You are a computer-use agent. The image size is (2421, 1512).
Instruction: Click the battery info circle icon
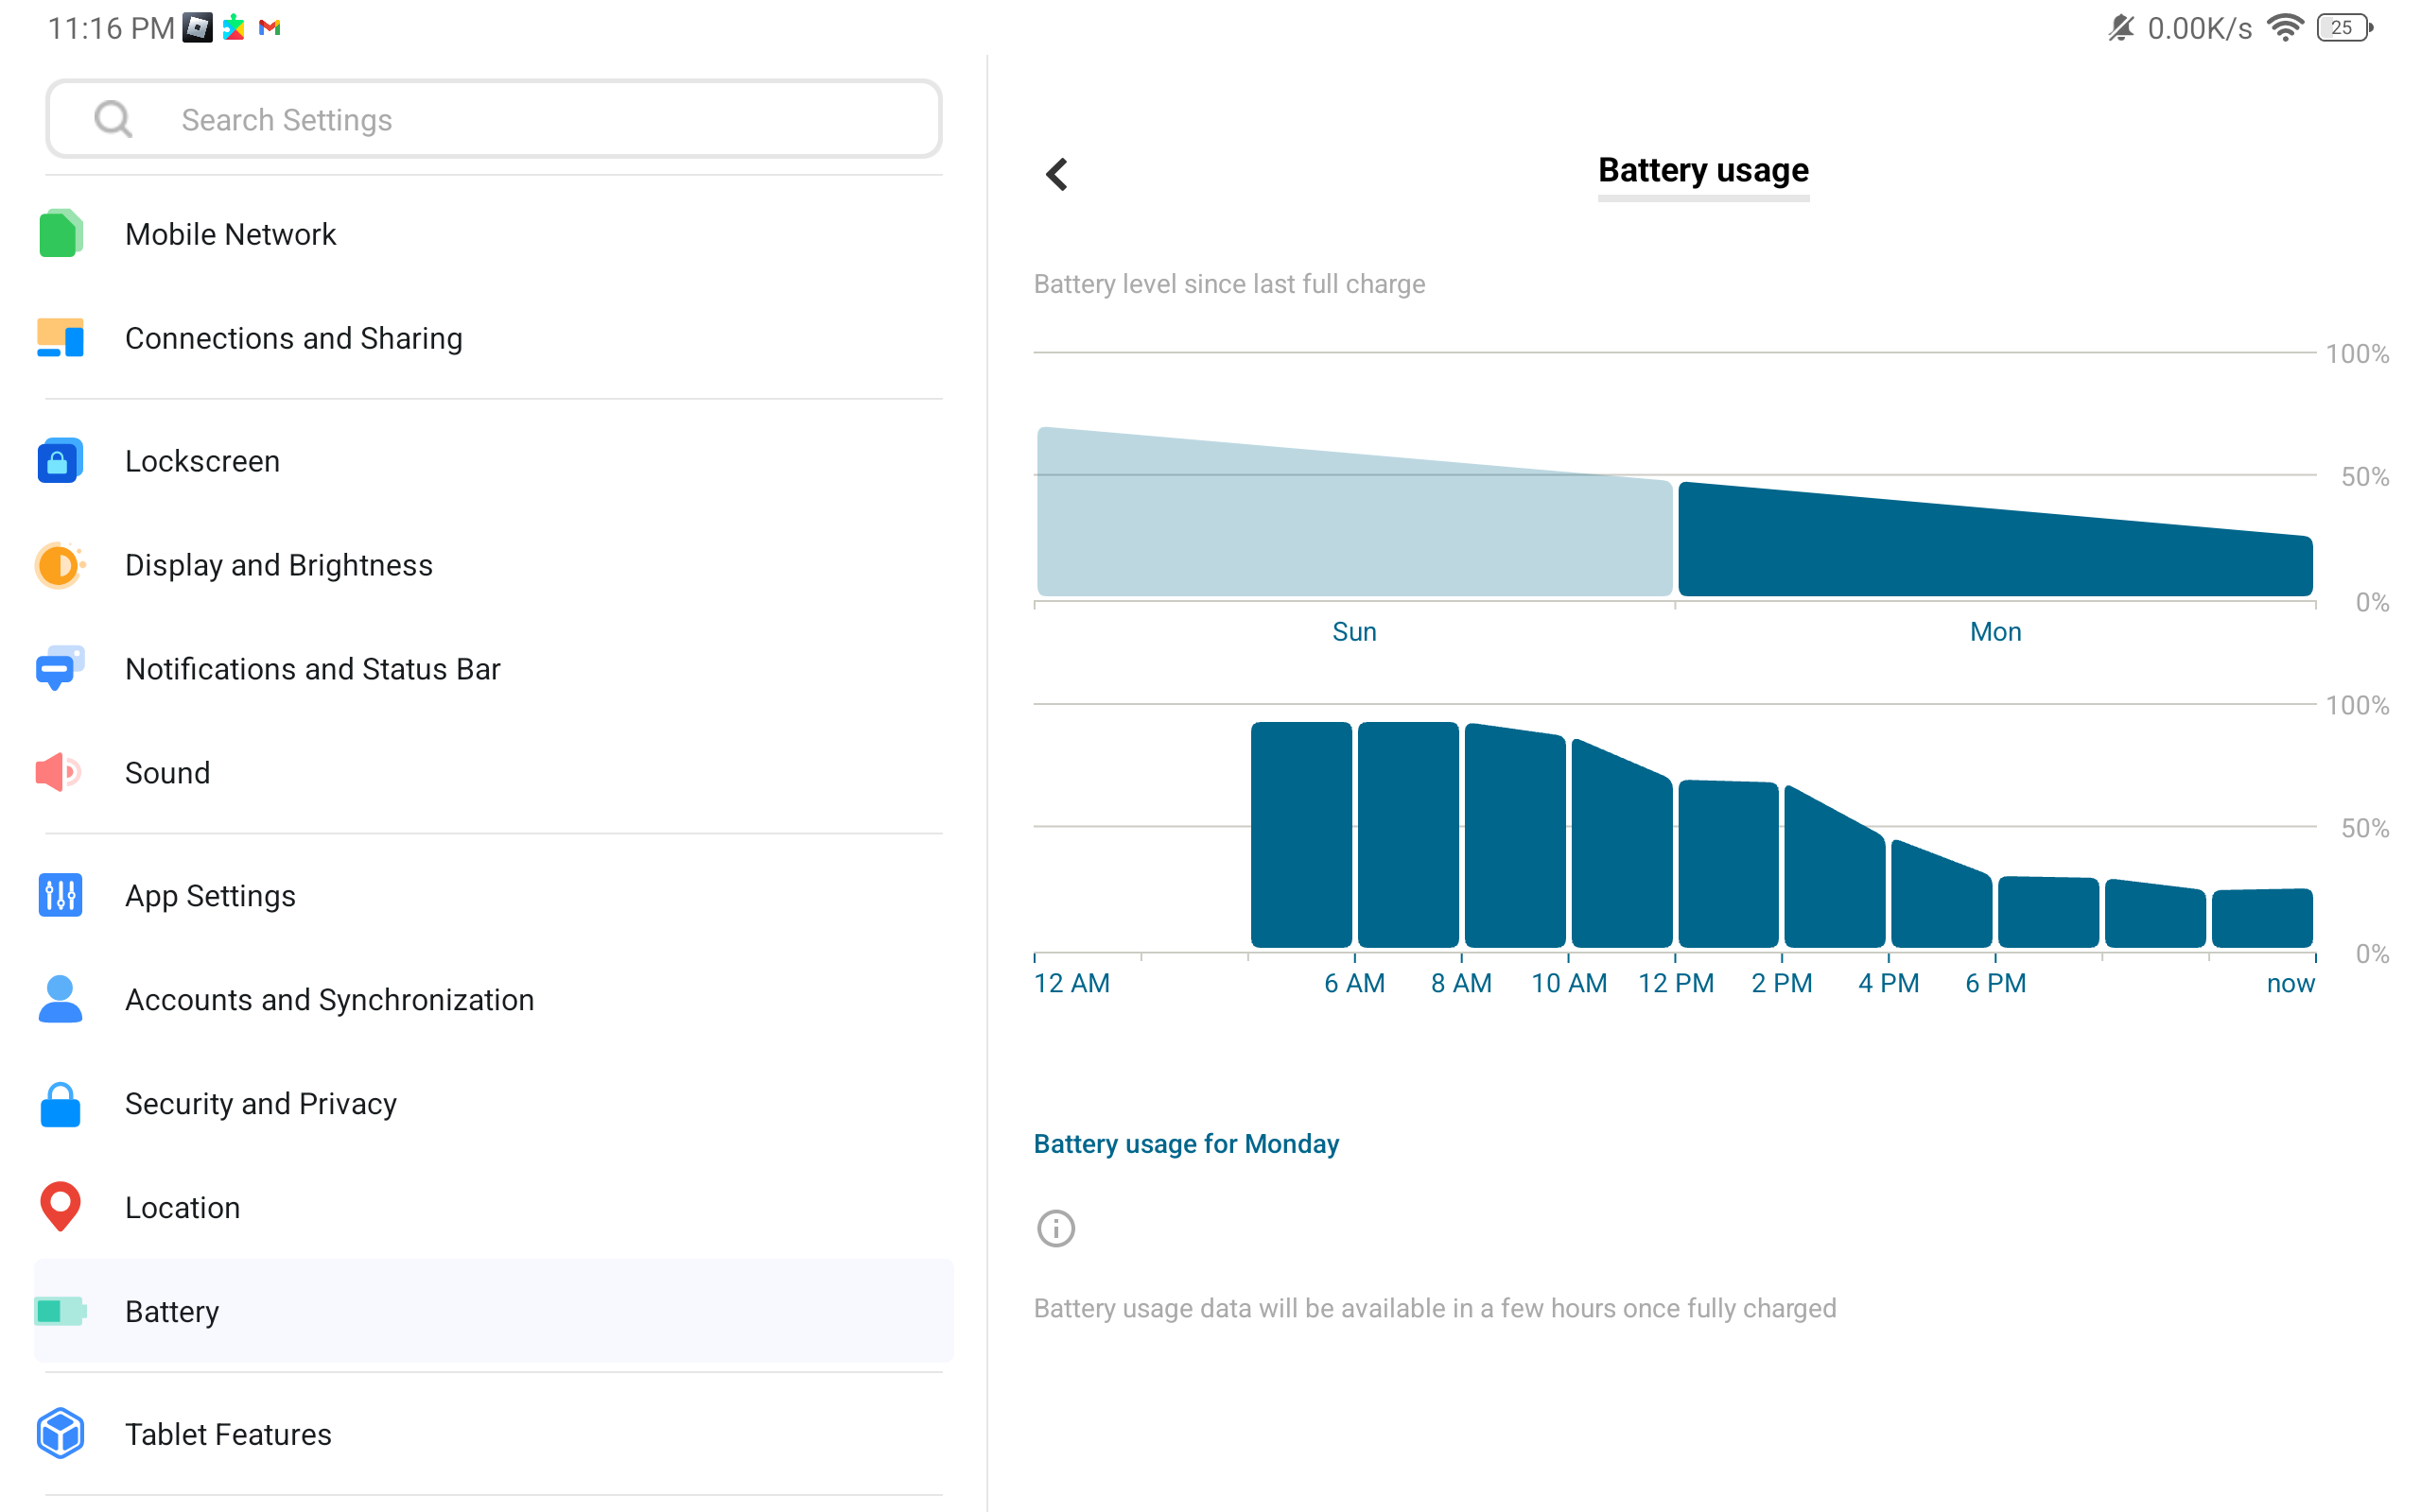click(x=1055, y=1228)
